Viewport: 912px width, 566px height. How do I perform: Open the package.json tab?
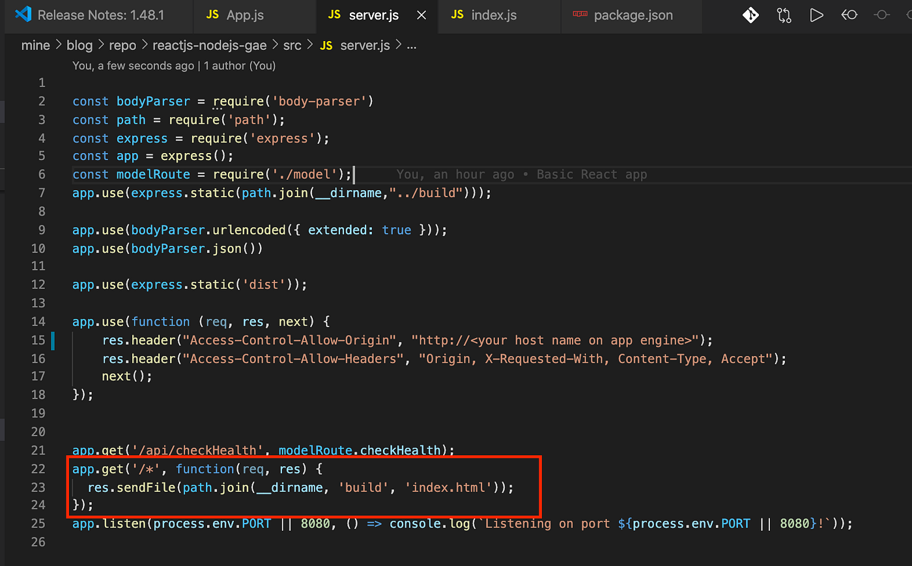click(x=632, y=16)
